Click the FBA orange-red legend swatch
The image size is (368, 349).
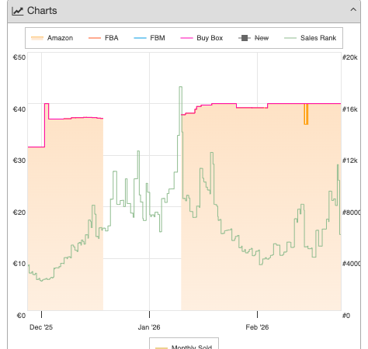pos(95,38)
